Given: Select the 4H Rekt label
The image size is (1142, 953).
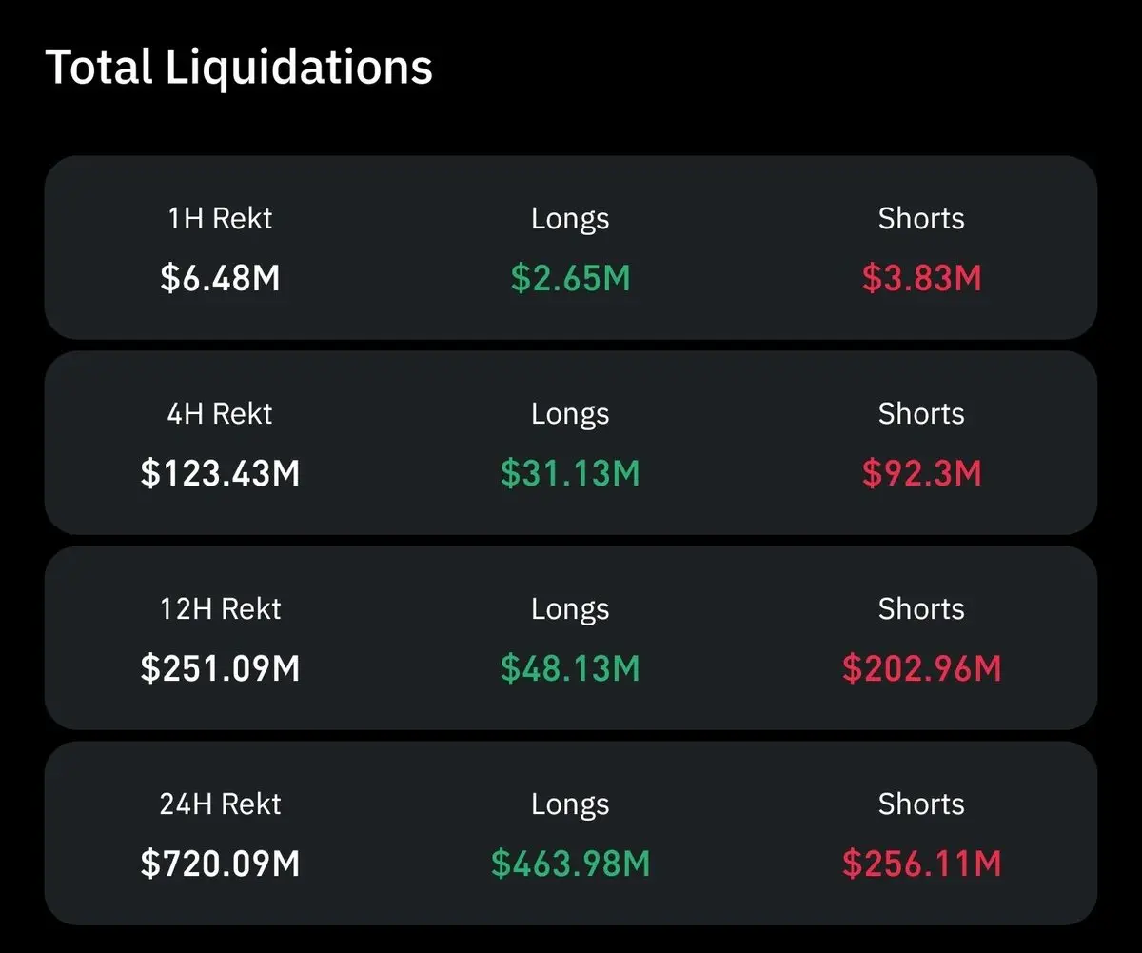Looking at the screenshot, I should tap(220, 414).
